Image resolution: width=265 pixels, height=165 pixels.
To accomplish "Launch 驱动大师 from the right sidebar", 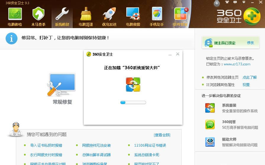I will coord(210,142).
